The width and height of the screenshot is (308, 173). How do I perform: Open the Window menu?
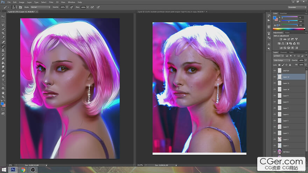71,2
